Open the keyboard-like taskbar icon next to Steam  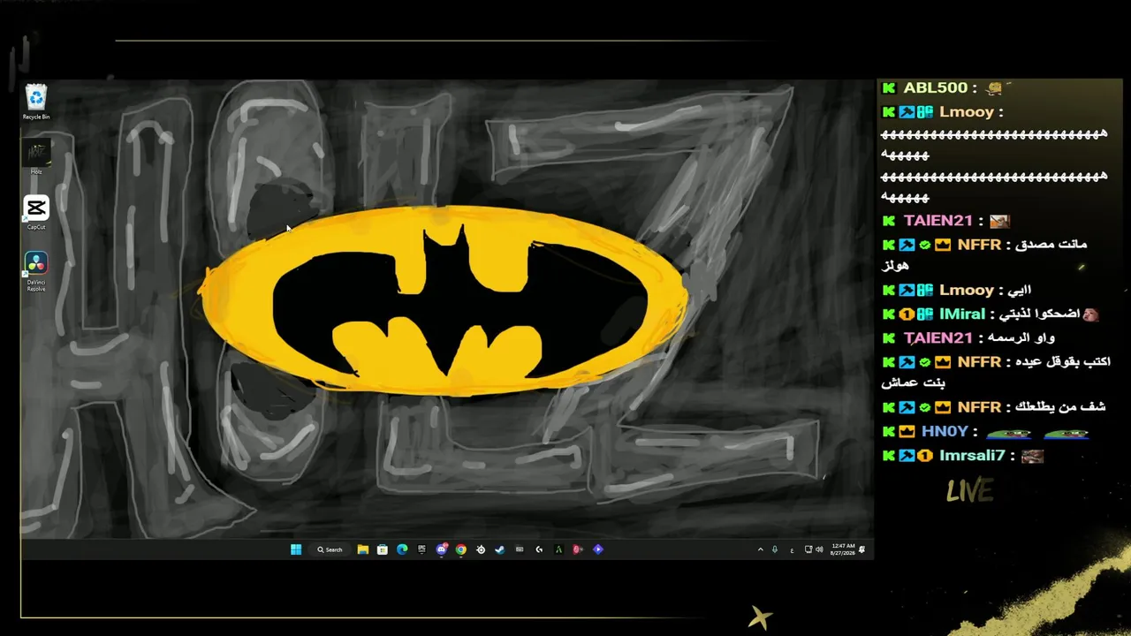coord(520,549)
